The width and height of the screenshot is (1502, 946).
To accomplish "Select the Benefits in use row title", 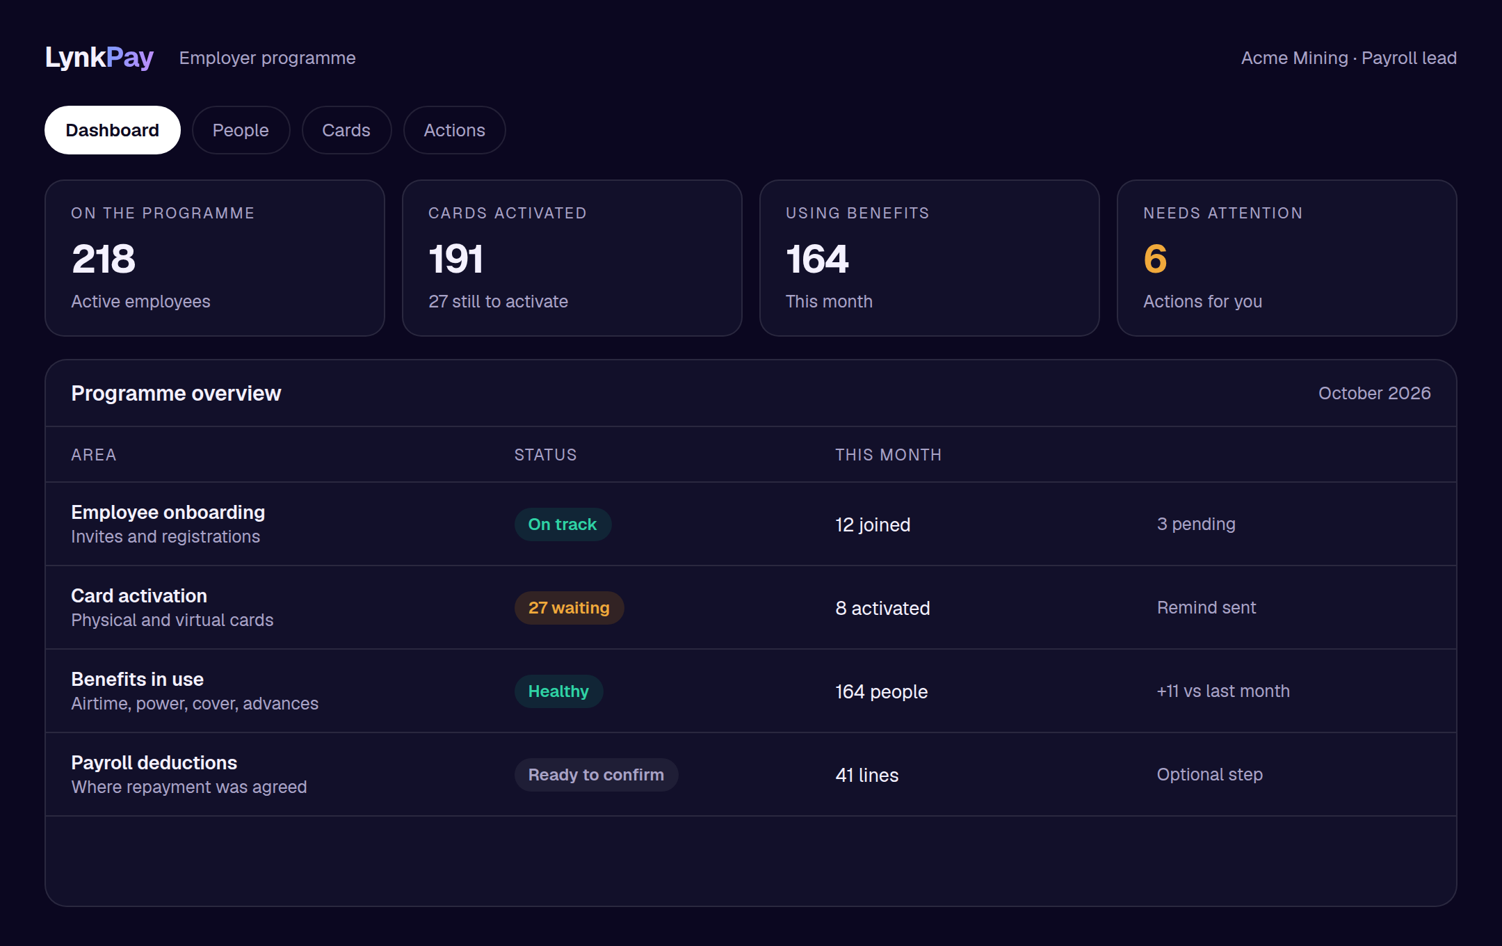I will pos(138,680).
